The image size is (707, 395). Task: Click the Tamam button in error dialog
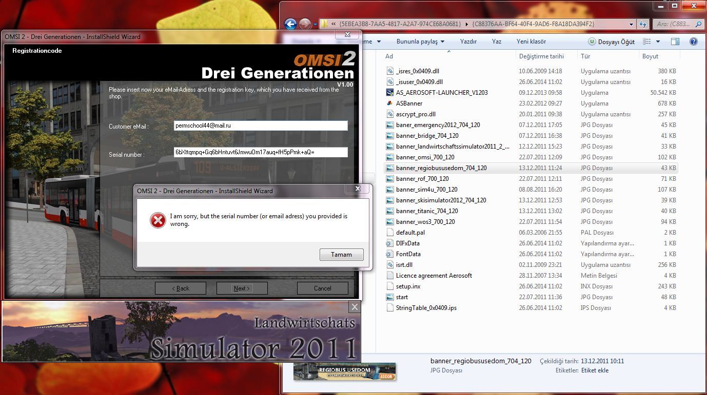tap(341, 255)
